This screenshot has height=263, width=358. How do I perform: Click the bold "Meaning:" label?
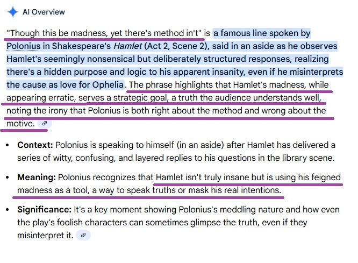[36, 177]
